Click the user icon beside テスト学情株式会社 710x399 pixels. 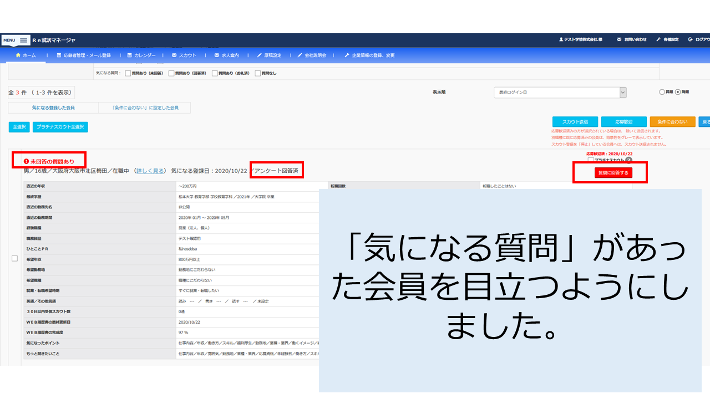pyautogui.click(x=561, y=40)
